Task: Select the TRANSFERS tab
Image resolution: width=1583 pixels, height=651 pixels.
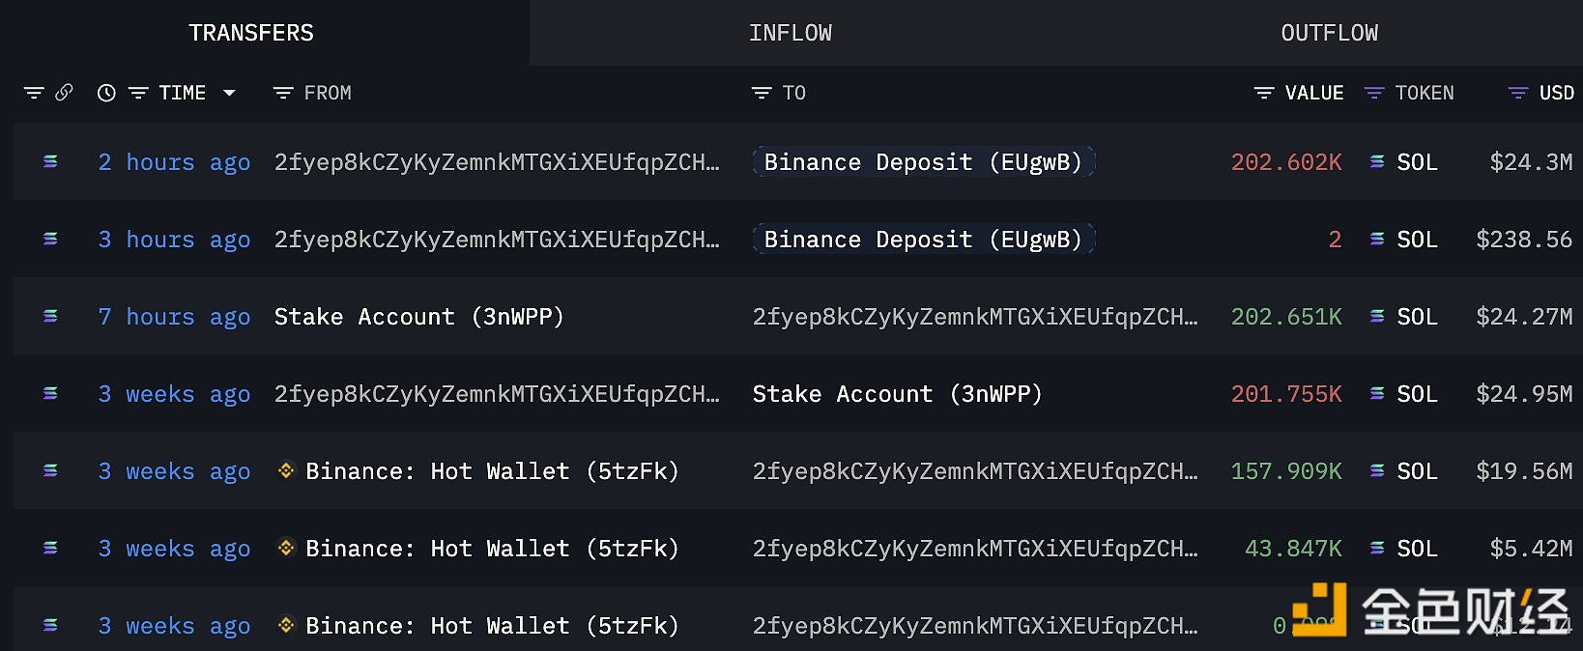Action: pos(251,33)
